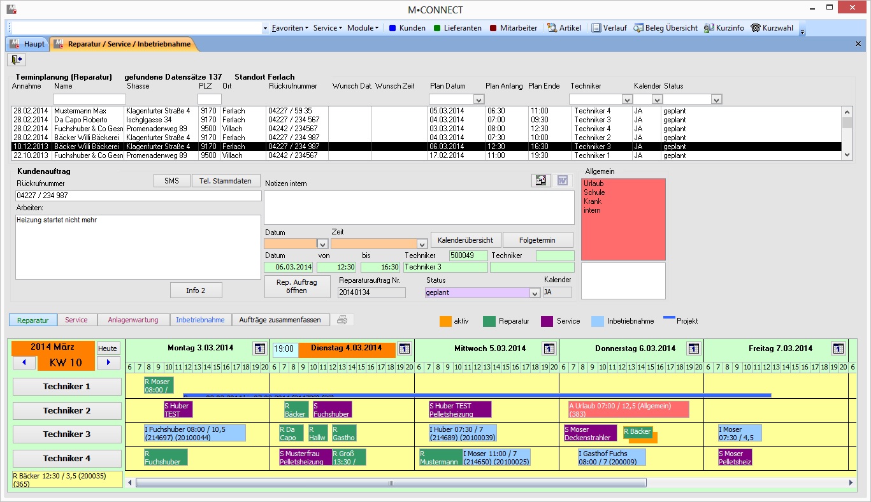Switch to the Haupt tab
This screenshot has height=502, width=871.
[27, 44]
